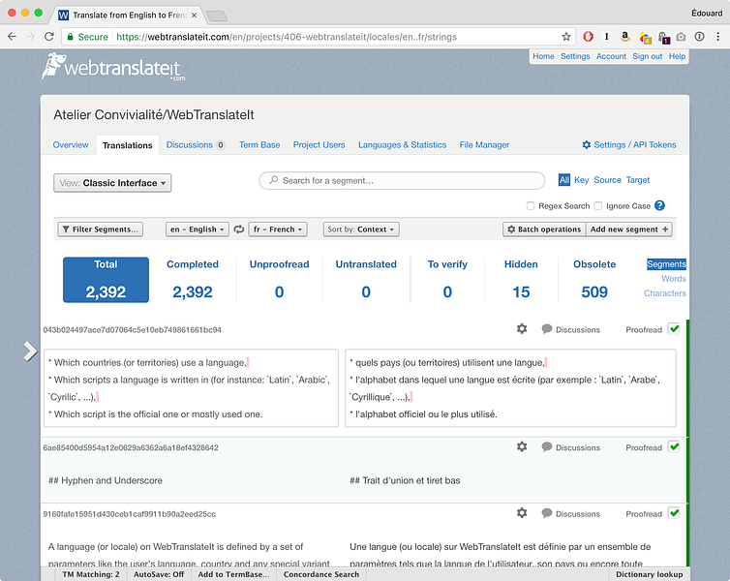The width and height of the screenshot is (730, 581).
Task: Enable the Regex Search checkbox
Action: tap(531, 205)
